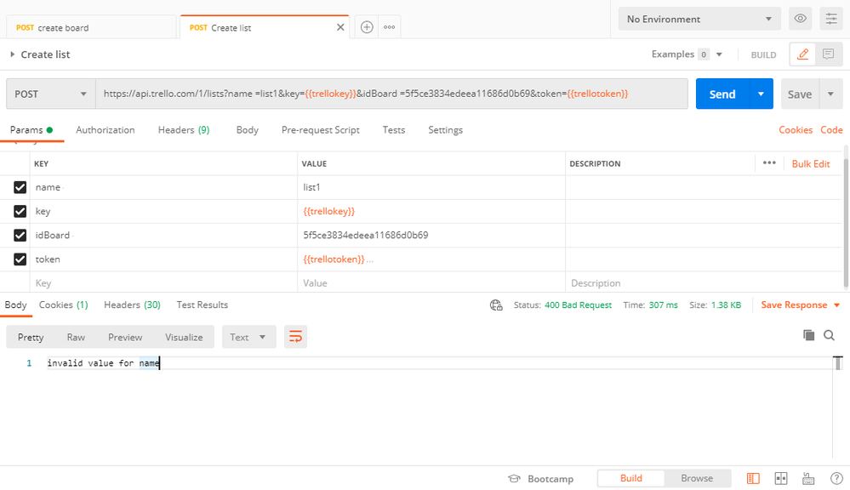Screen dimensions: 850x490
Task: Expand the Create list request description
Action: (x=13, y=54)
